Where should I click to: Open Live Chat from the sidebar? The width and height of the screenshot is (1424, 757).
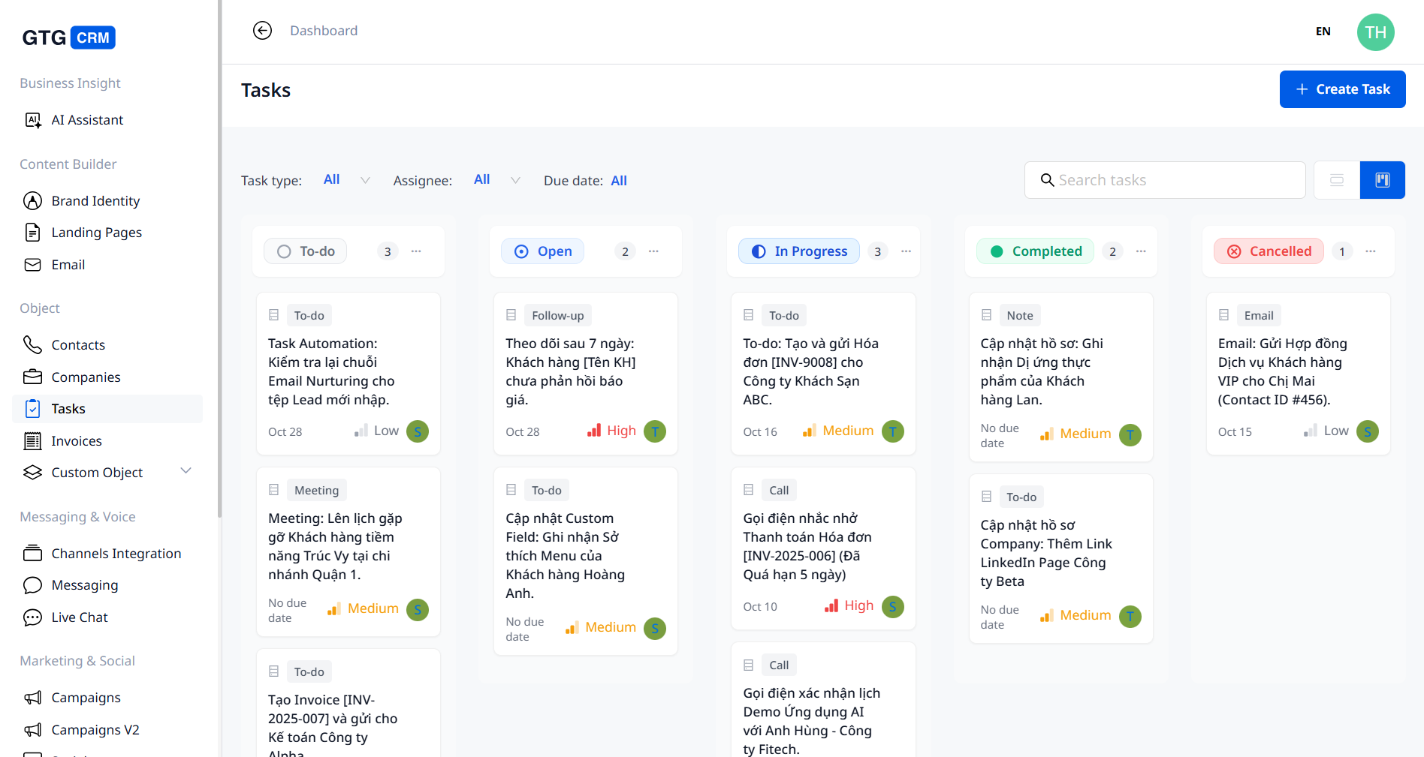[x=79, y=617]
